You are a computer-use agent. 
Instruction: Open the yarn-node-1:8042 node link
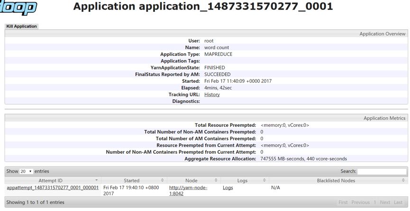click(x=188, y=190)
